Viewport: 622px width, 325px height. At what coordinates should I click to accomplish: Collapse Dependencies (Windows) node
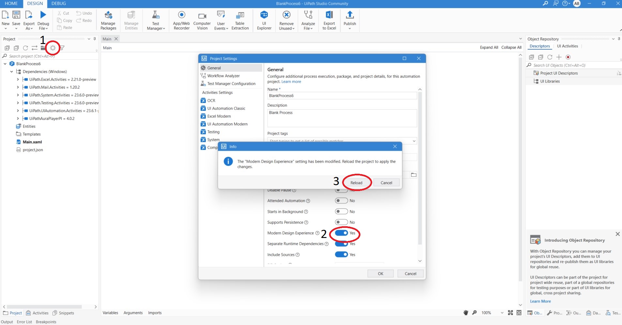pos(11,72)
